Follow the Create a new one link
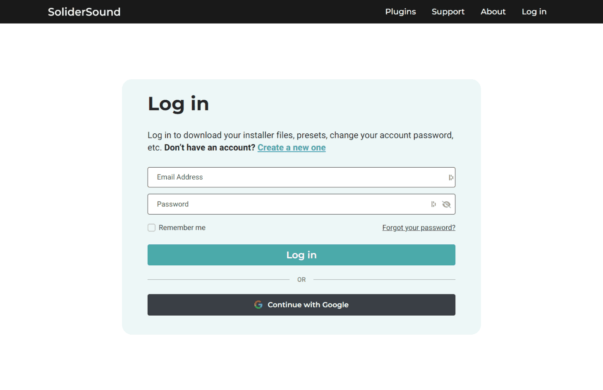The height and width of the screenshot is (390, 603). [292, 148]
